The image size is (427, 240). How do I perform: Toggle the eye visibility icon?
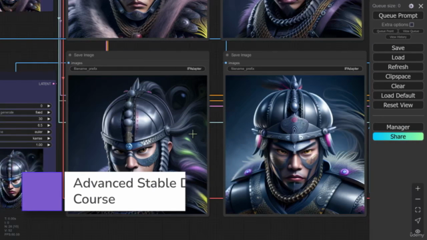(x=418, y=231)
